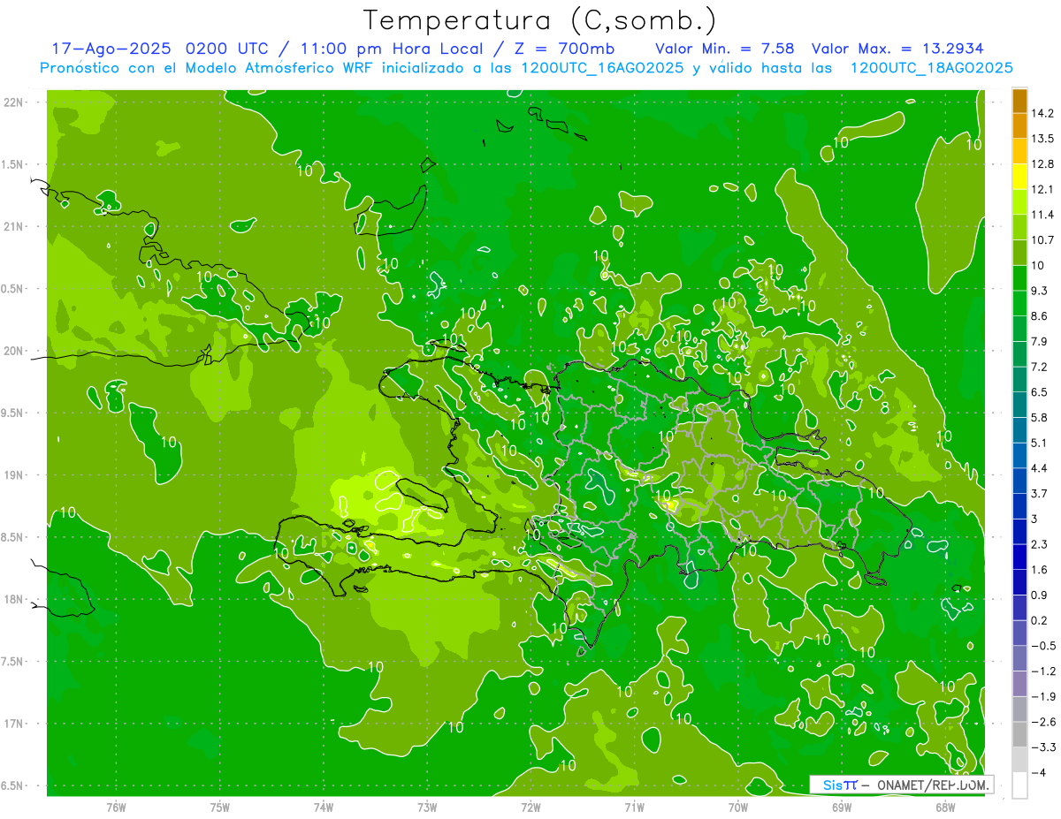
Task: Click the legend value "9.3"
Action: 1040,291
